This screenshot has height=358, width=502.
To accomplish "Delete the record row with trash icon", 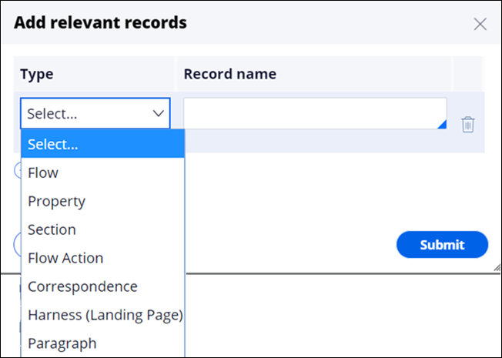I will click(467, 124).
